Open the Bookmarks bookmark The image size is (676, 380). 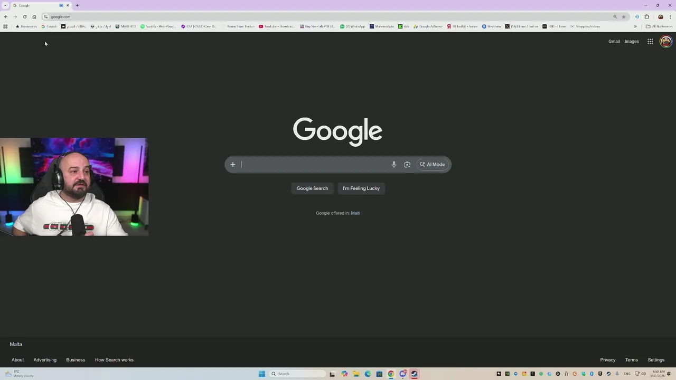point(26,26)
